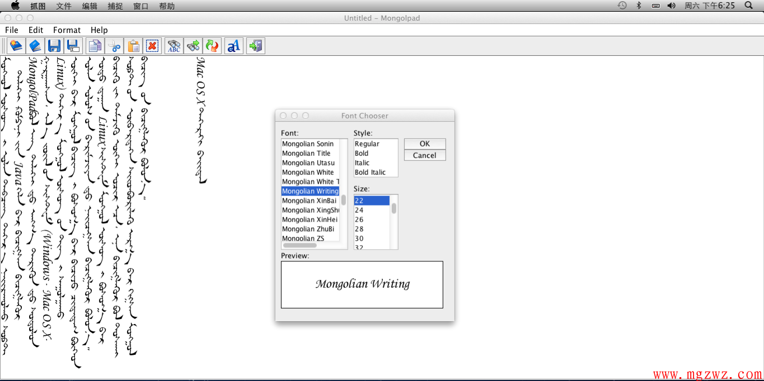Open the Format menu
Screen dimensions: 764x381
67,30
